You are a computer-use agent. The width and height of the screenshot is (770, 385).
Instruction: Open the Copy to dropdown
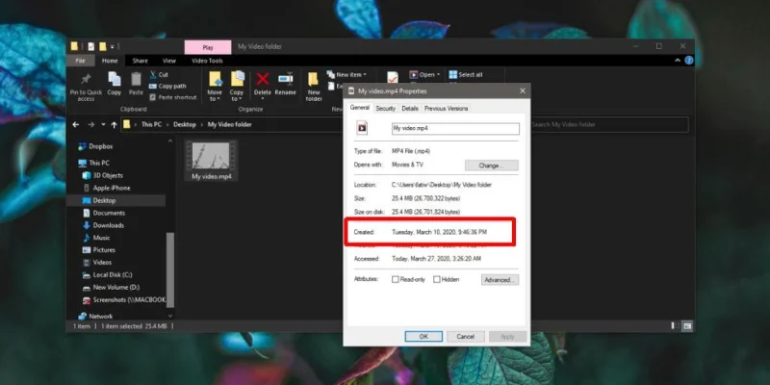[x=237, y=86]
